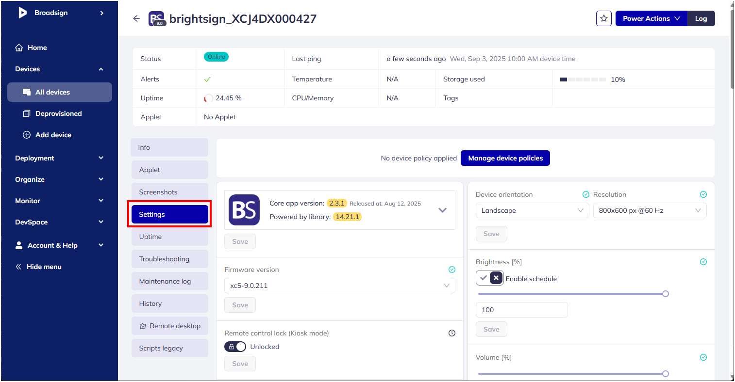
Task: Select the Settings tab
Action: click(x=170, y=214)
